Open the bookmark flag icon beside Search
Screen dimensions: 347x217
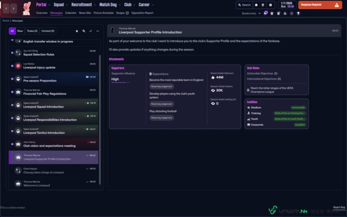pyautogui.click(x=256, y=5)
